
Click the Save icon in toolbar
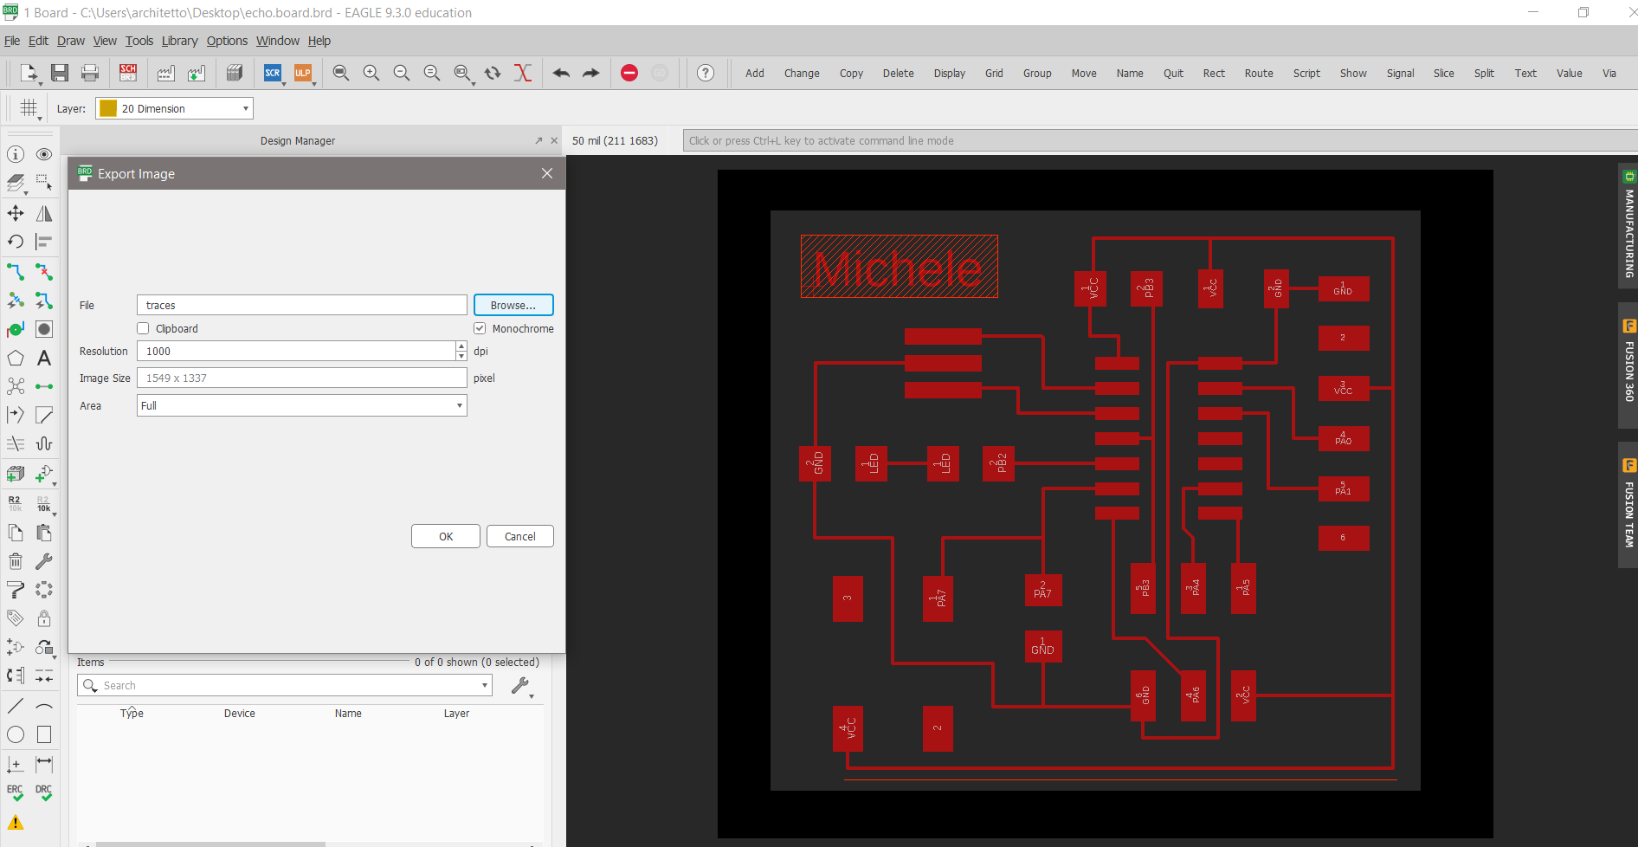tap(59, 74)
